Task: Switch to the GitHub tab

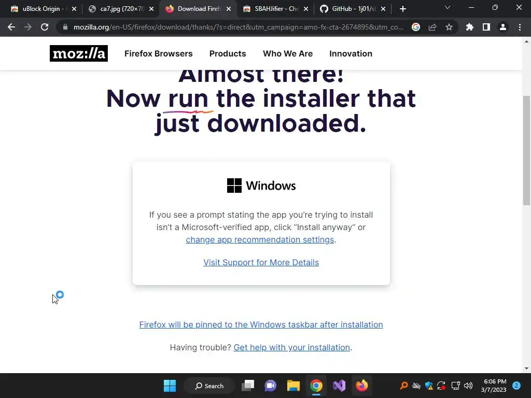Action: [x=353, y=9]
